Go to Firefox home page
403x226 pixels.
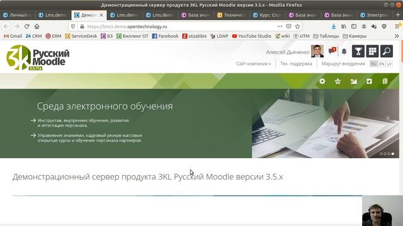point(37,26)
